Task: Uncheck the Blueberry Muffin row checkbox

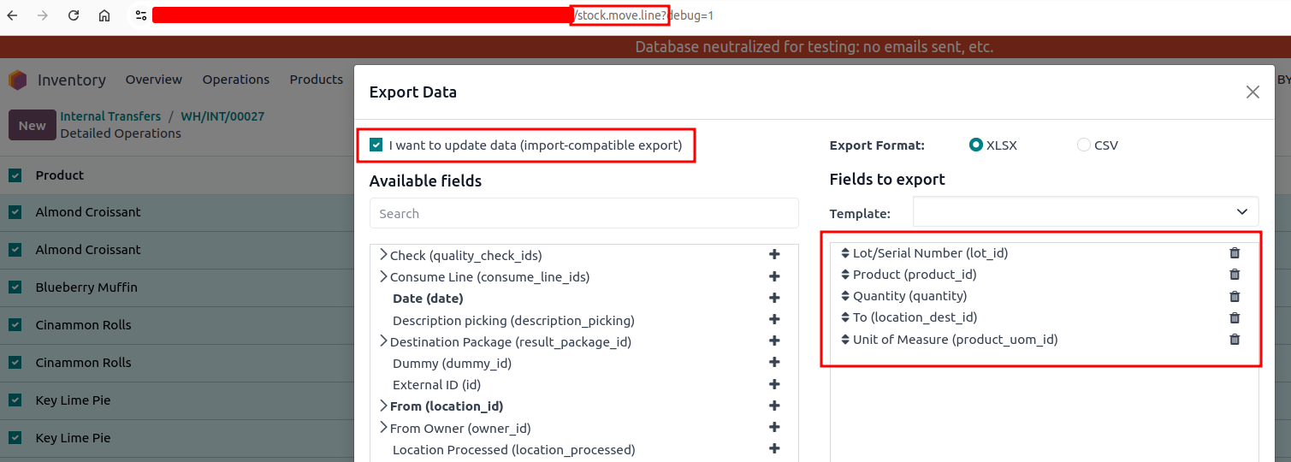Action: 15,287
